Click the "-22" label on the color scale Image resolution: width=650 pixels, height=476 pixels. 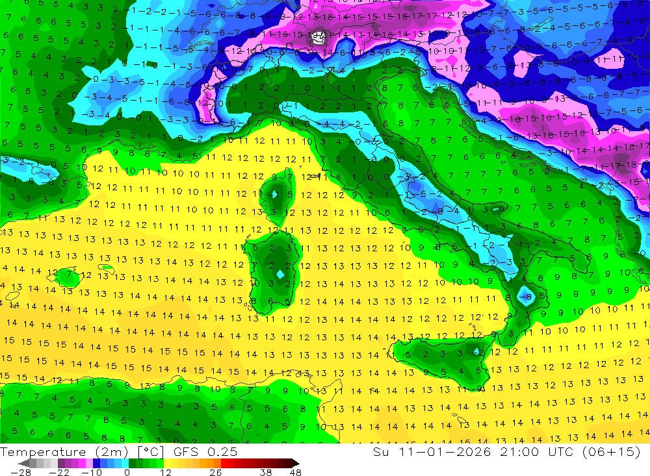click(x=59, y=472)
